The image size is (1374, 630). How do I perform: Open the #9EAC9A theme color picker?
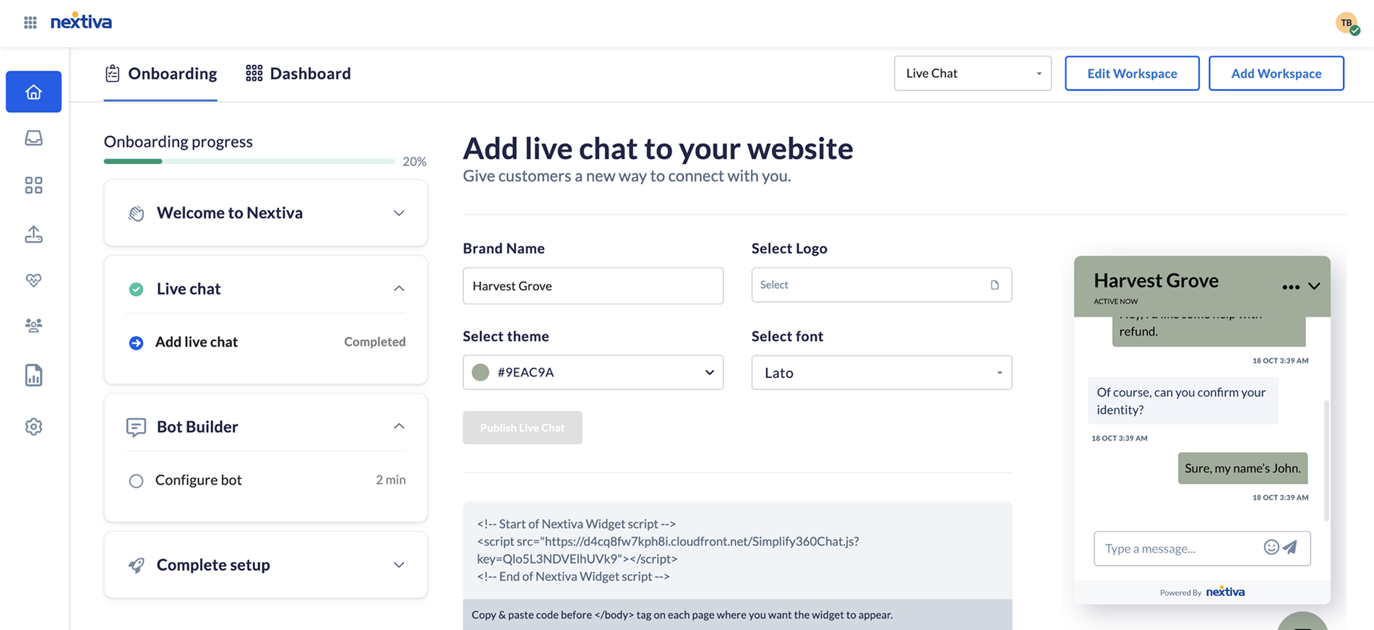pyautogui.click(x=593, y=373)
